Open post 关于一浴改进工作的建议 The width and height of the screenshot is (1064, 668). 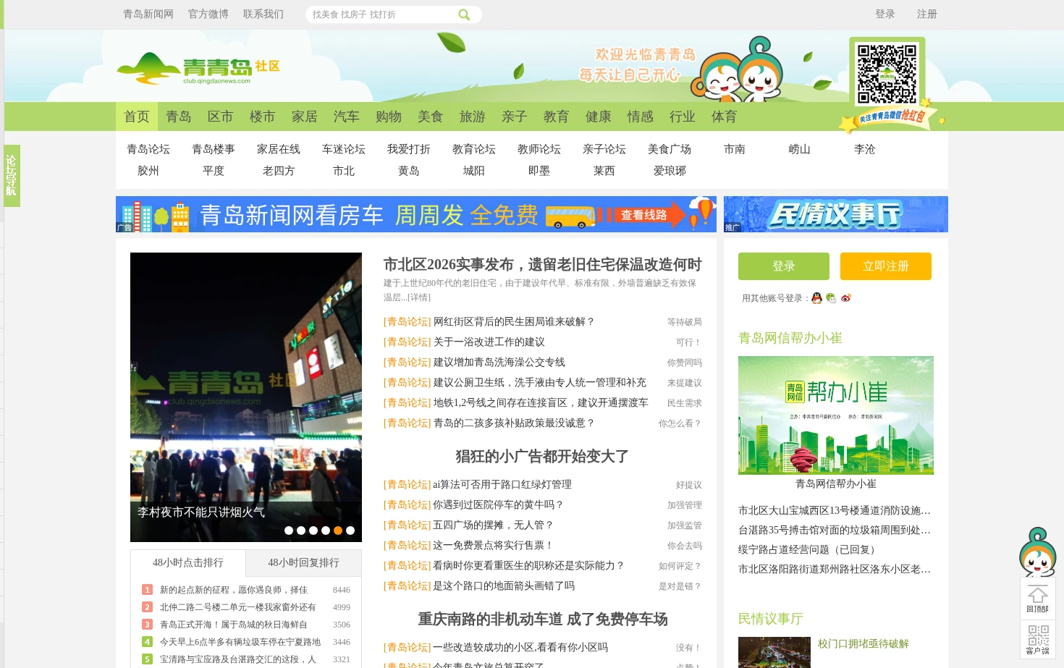pos(489,342)
